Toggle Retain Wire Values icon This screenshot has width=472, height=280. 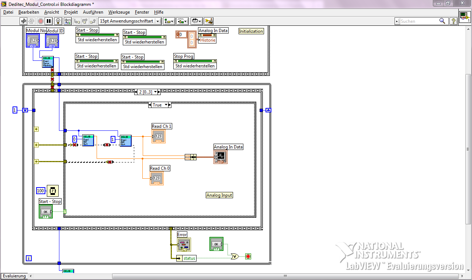(x=67, y=21)
